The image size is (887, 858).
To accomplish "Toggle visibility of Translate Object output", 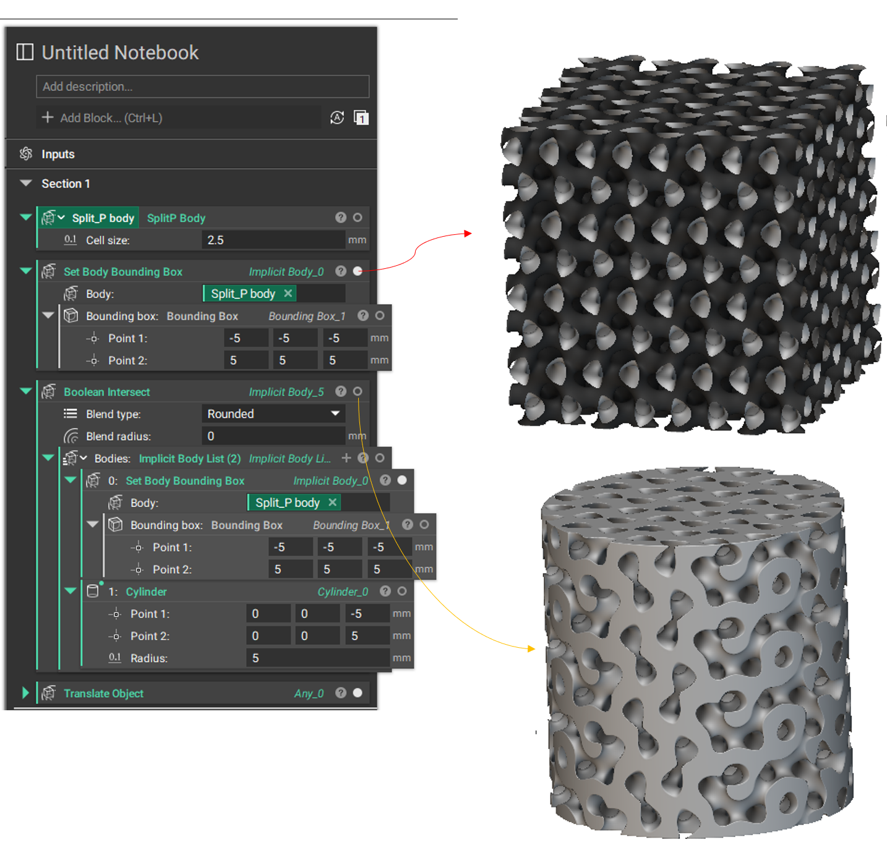I will 358,693.
